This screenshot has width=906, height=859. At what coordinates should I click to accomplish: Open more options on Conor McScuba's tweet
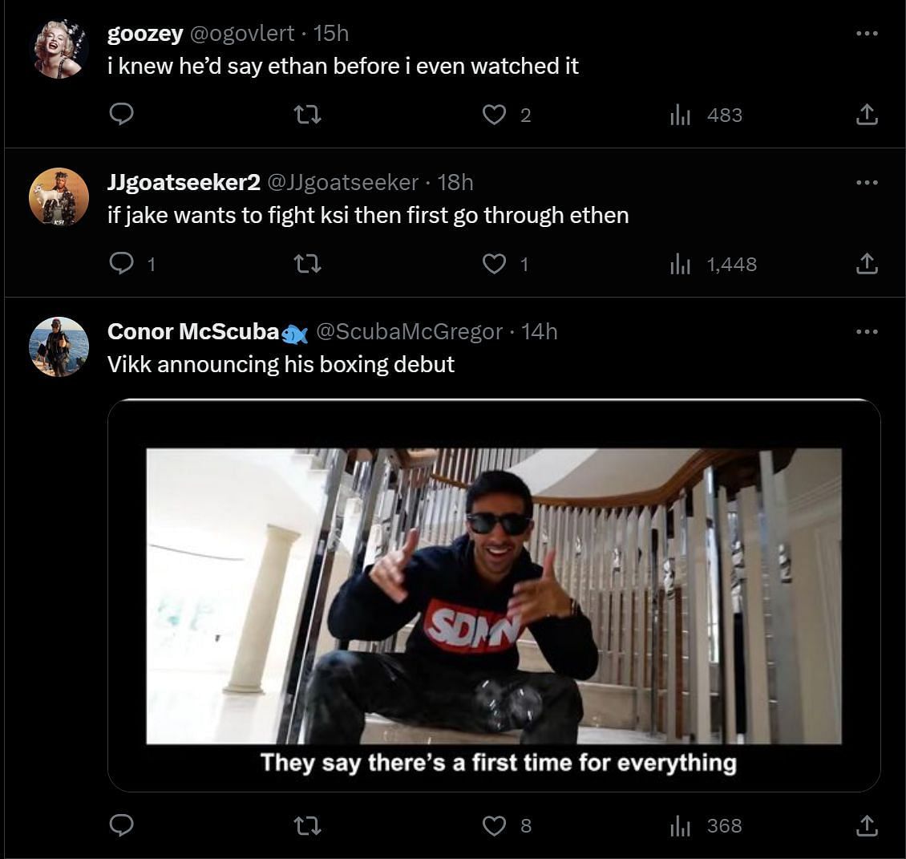(x=867, y=331)
